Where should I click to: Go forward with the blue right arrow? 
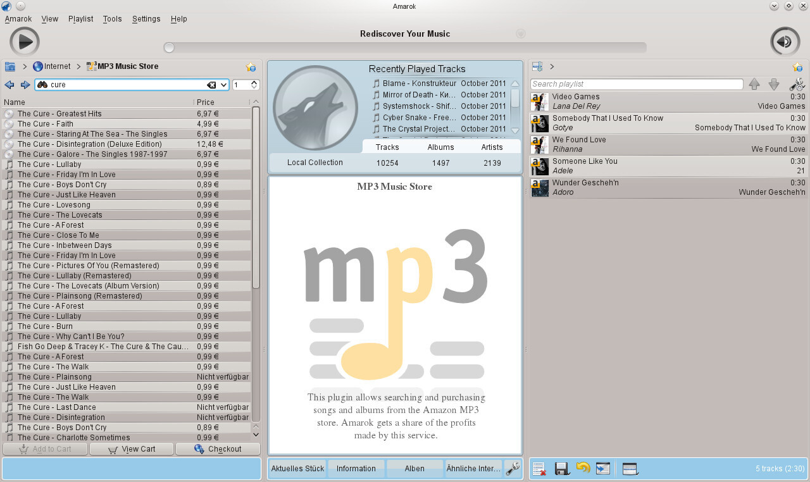coord(25,85)
